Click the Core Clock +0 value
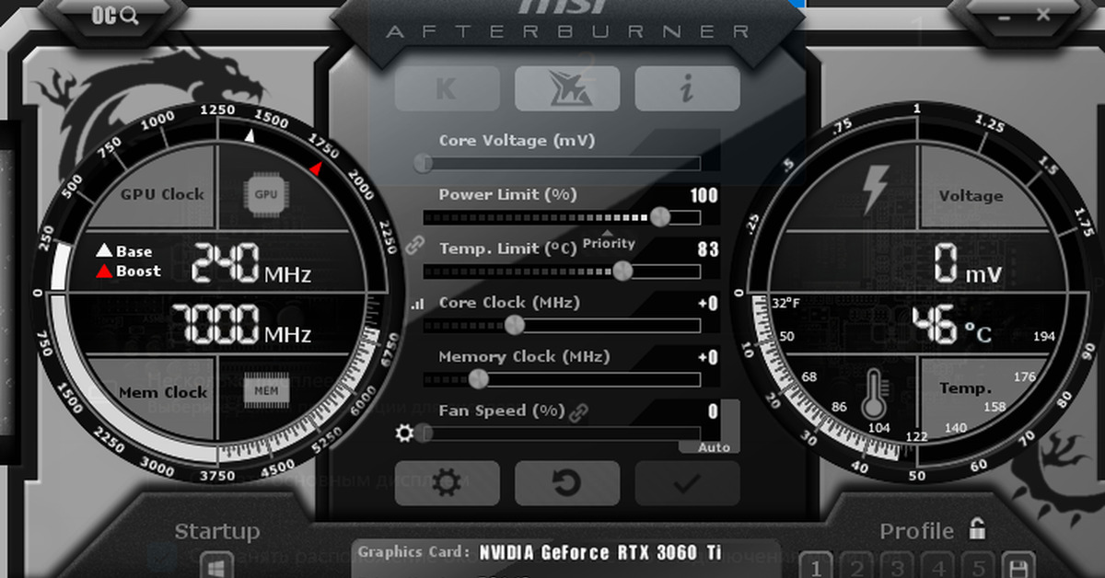The width and height of the screenshot is (1105, 578). pyautogui.click(x=707, y=304)
